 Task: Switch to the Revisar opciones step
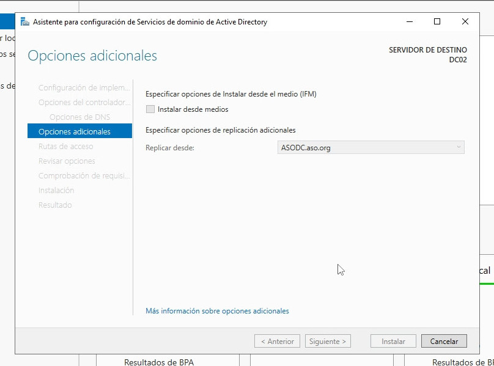coord(67,161)
